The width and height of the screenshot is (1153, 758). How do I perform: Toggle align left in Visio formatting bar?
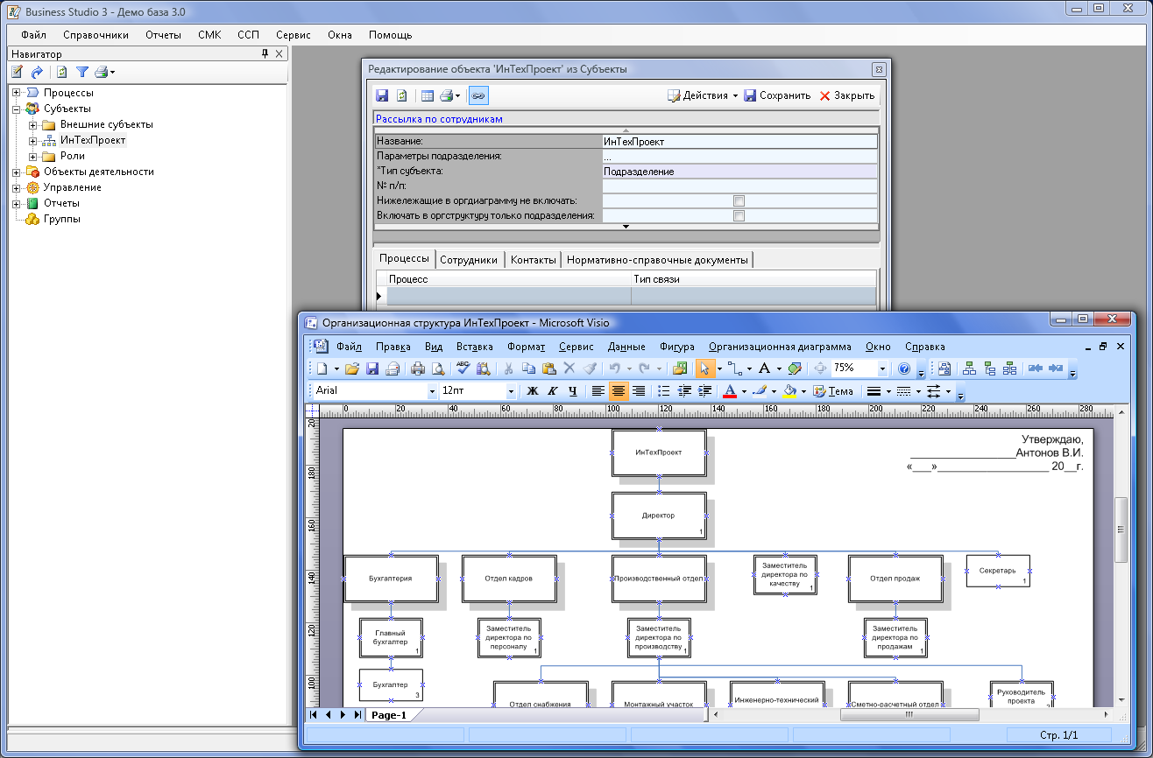(598, 391)
